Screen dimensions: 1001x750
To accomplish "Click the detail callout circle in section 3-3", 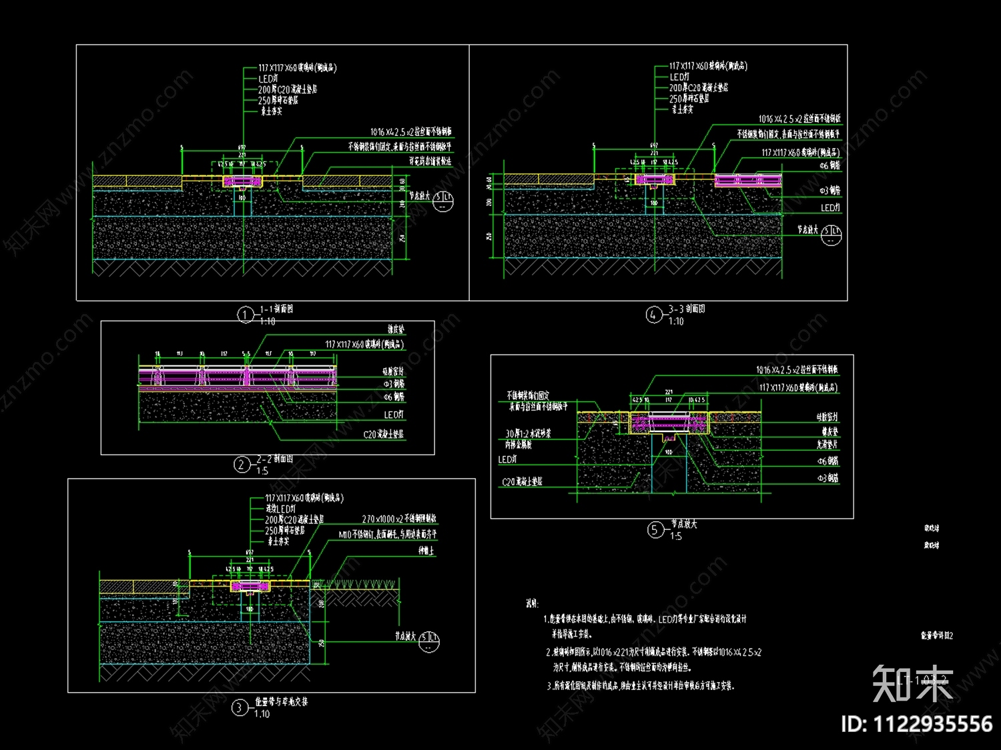I will click(x=831, y=235).
